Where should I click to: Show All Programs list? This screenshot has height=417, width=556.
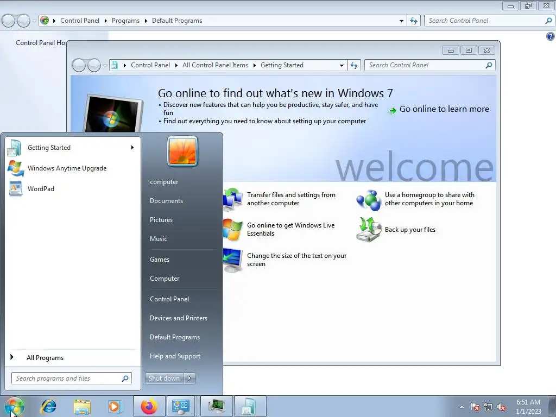pos(45,357)
